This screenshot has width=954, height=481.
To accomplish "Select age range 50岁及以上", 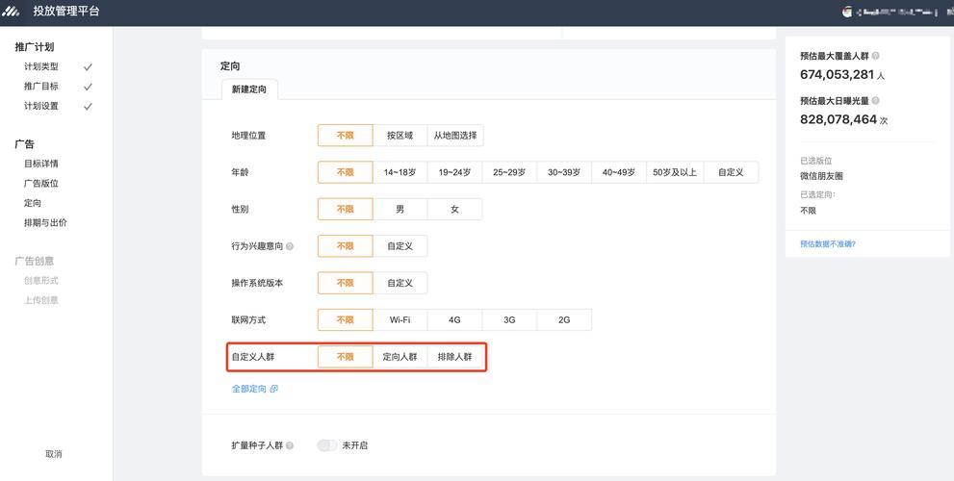I will tap(675, 173).
